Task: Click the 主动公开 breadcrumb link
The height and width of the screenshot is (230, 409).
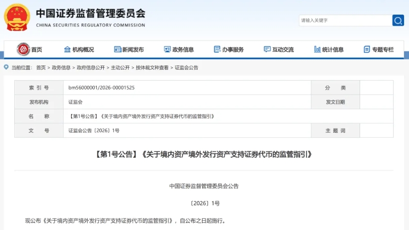Action: tap(120, 67)
